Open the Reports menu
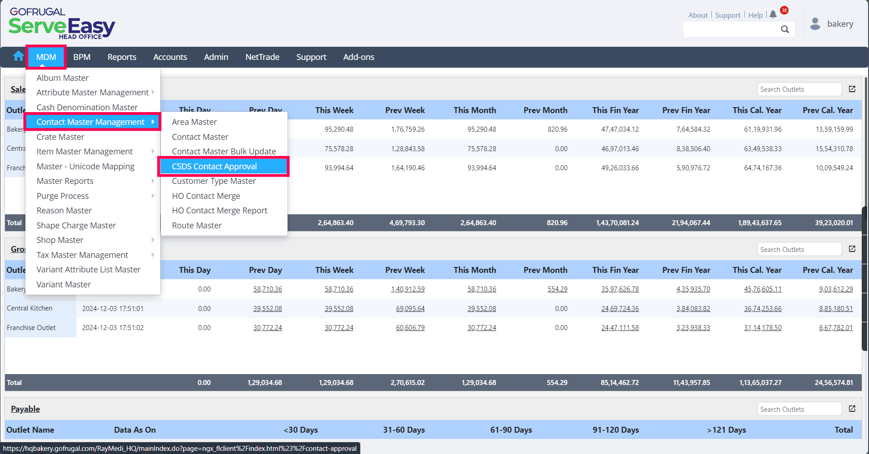The height and width of the screenshot is (454, 869). point(122,57)
